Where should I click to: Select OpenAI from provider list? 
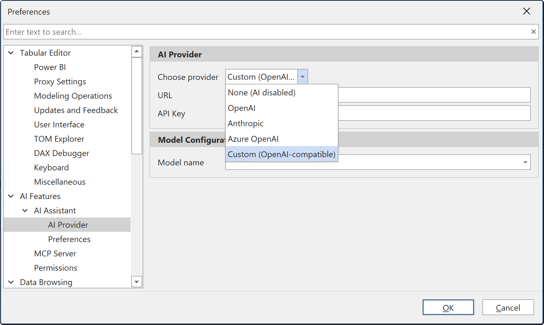(282, 108)
